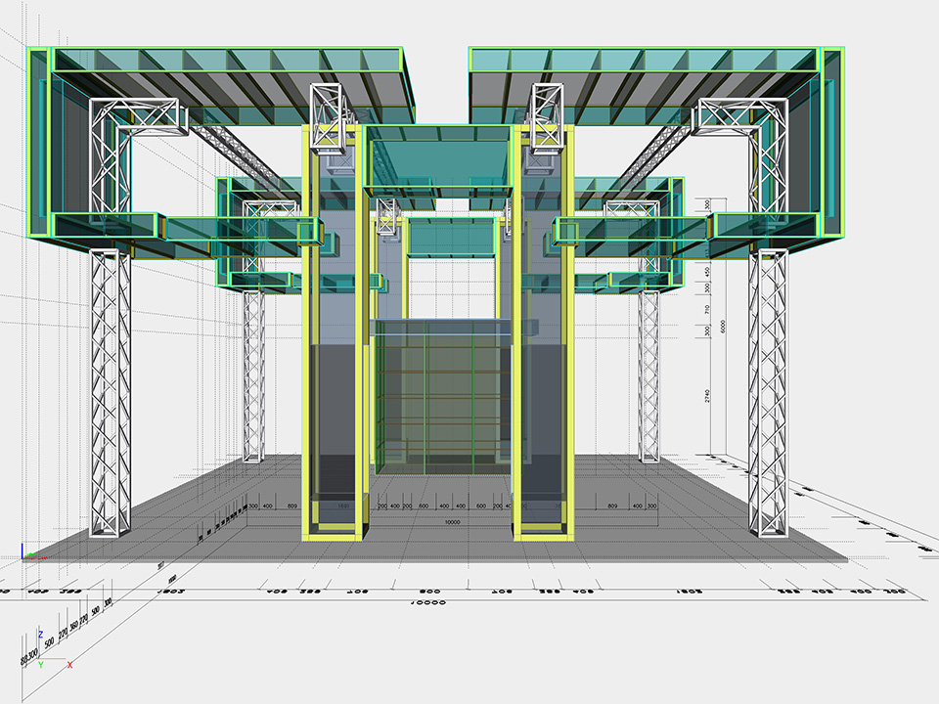Select the 10000 dimension on the floor

451,522
